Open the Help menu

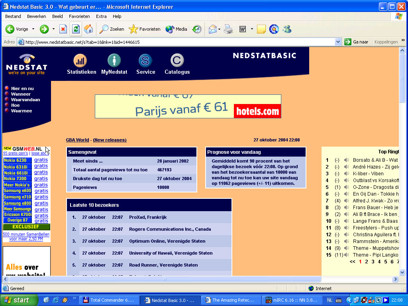coord(117,16)
